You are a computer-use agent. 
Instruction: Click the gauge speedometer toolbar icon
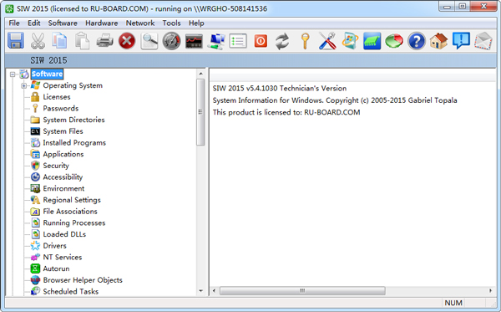pyautogui.click(x=171, y=41)
